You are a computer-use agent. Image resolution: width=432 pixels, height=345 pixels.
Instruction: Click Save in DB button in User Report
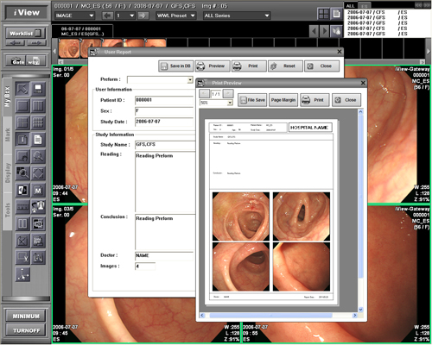point(176,66)
